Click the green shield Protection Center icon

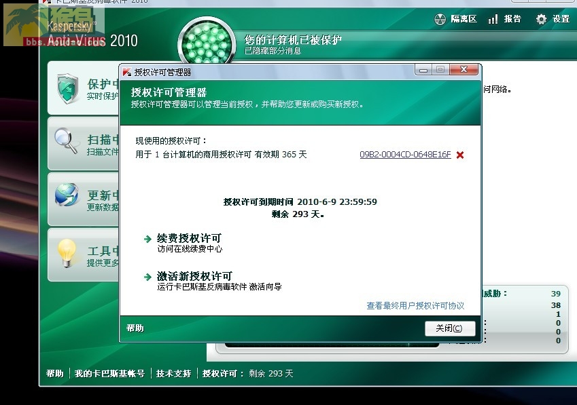tap(68, 88)
